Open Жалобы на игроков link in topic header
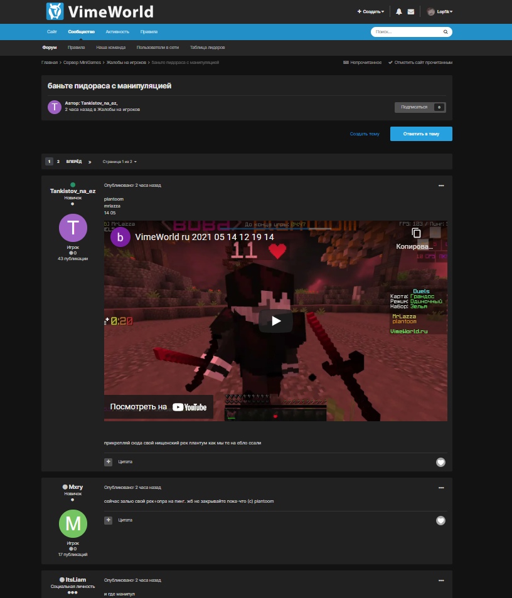 (x=119, y=110)
